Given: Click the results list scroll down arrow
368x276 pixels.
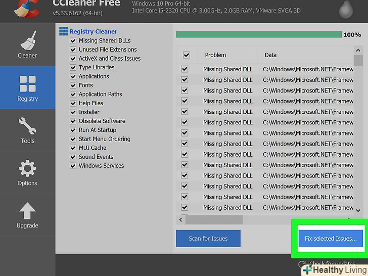Looking at the screenshot, I should pos(358,210).
